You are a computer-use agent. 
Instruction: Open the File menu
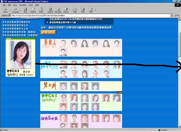(4, 5)
